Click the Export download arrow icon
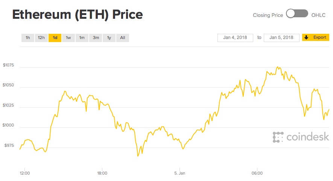The height and width of the screenshot is (181, 333). 306,38
